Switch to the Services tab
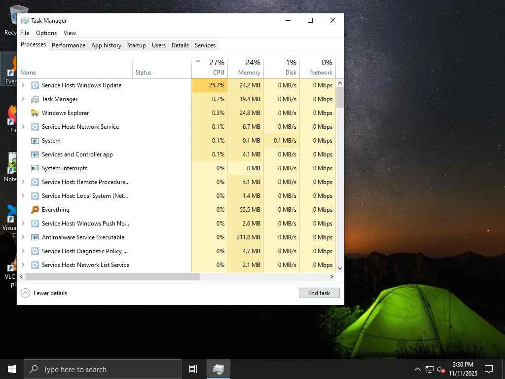The height and width of the screenshot is (379, 505). pyautogui.click(x=205, y=45)
